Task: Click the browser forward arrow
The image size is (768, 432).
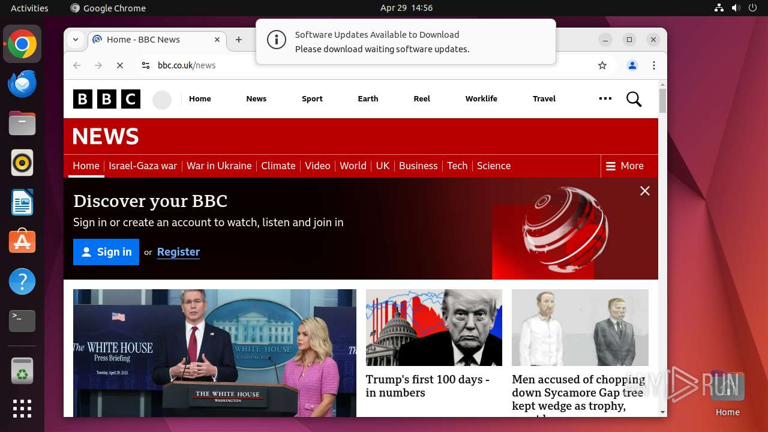Action: point(98,65)
